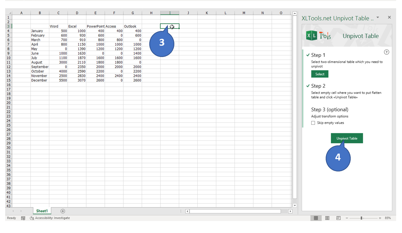Image resolution: width=402 pixels, height=233 pixels.
Task: Select the August row label cell
Action: coord(40,62)
